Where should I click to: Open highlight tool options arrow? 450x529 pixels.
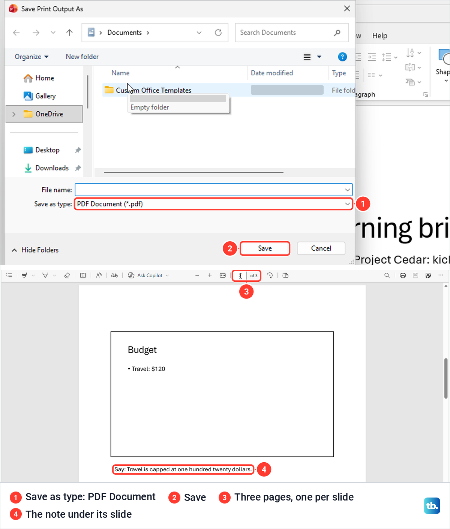click(33, 275)
